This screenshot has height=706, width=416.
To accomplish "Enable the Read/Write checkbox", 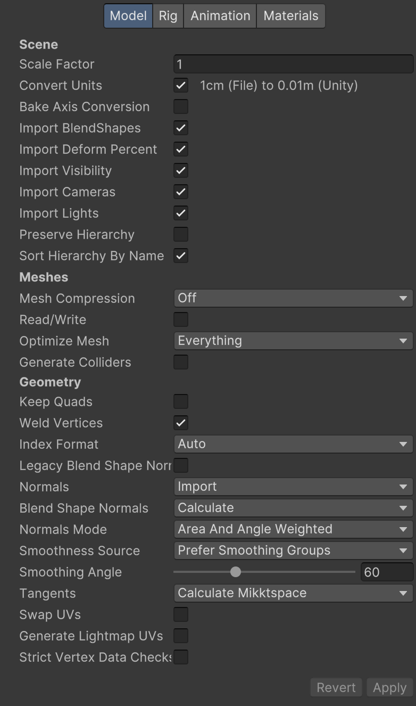I will click(x=180, y=319).
